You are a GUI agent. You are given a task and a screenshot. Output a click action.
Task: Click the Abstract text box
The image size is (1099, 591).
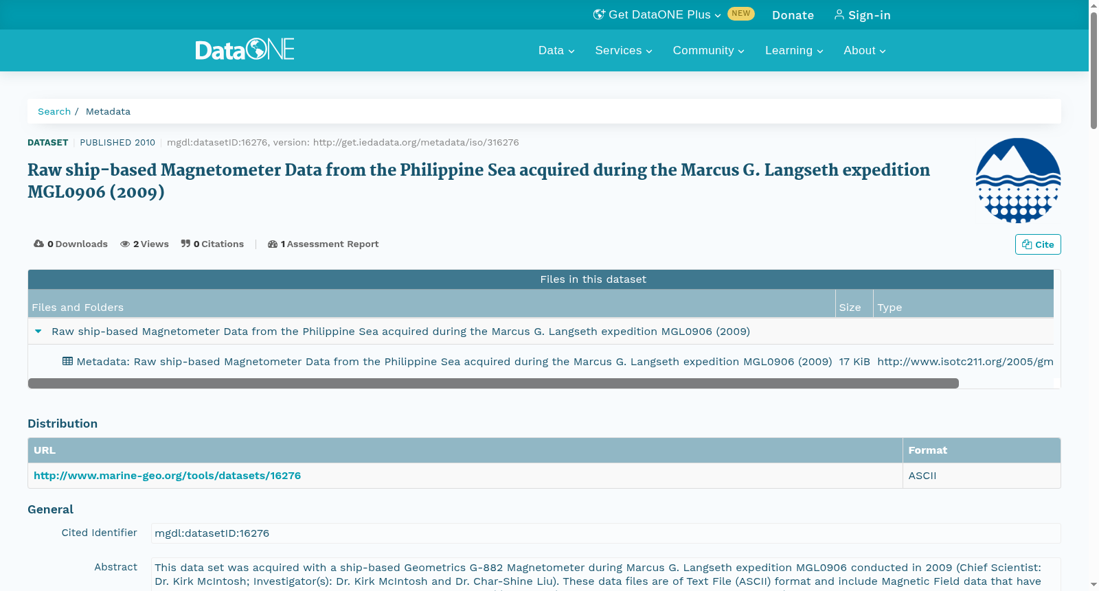pyautogui.click(x=606, y=575)
